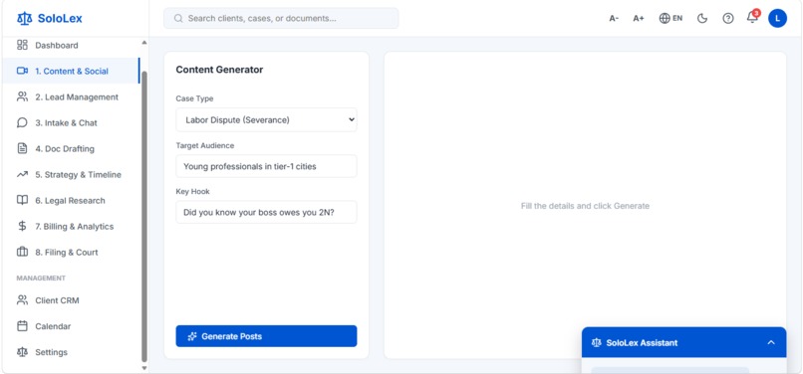Increase font size with A+ button
This screenshot has width=803, height=374.
[x=638, y=19]
